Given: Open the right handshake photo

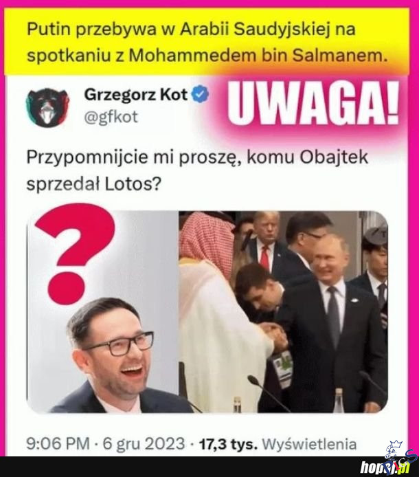Looking at the screenshot, I should (x=283, y=311).
